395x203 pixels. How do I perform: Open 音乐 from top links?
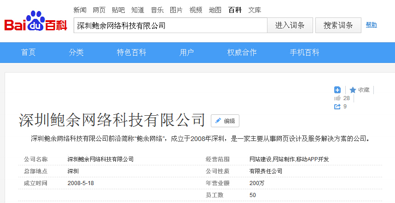click(157, 10)
